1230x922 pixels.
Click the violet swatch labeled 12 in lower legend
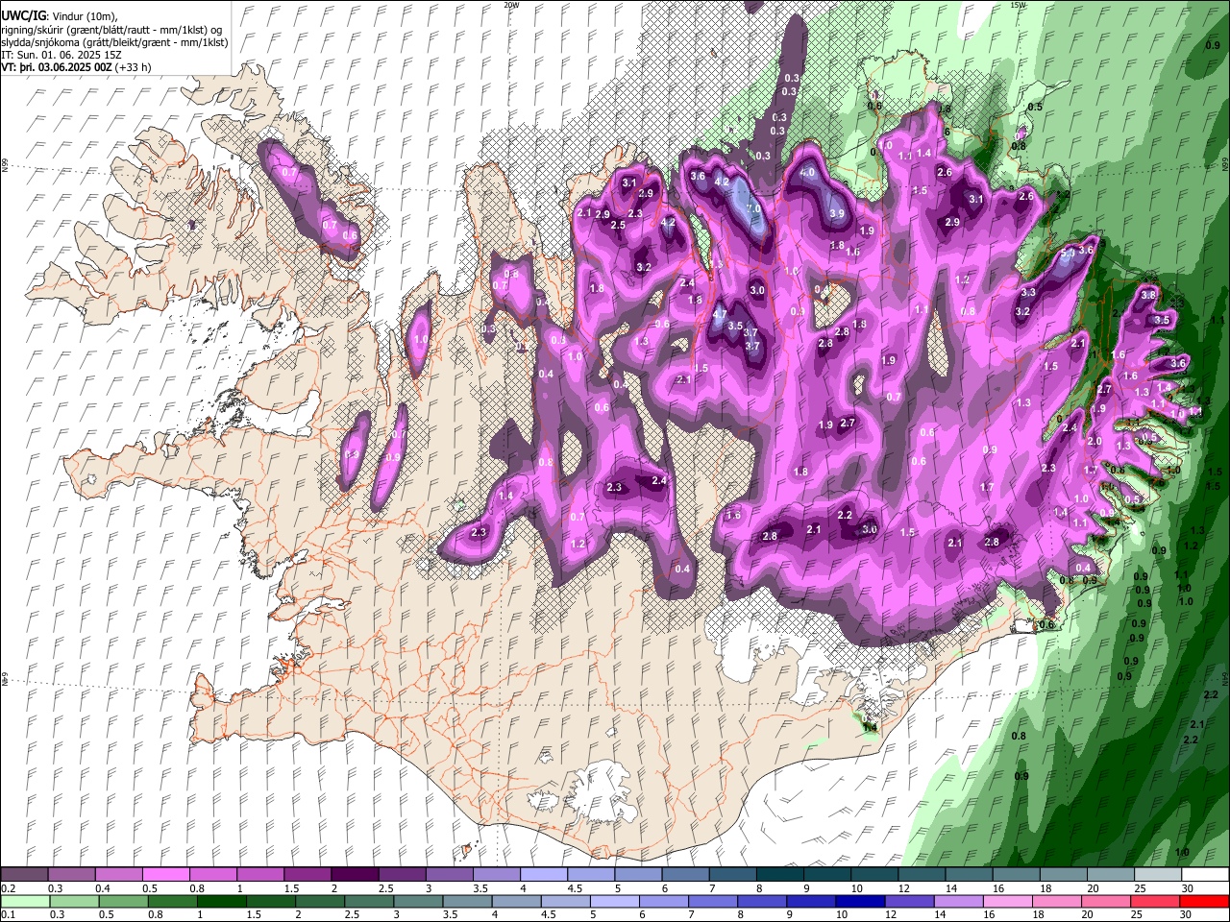[909, 901]
